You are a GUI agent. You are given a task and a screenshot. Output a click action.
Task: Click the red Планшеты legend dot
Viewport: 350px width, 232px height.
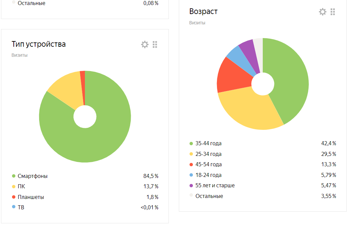coord(14,197)
